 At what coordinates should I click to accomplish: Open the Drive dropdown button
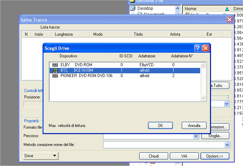[40, 156]
